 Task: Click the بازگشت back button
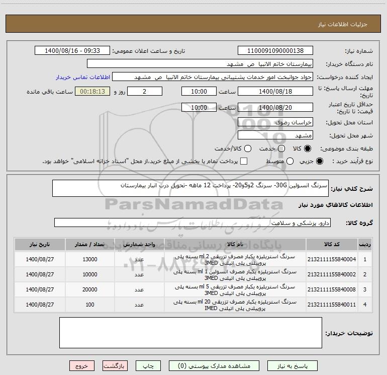[115, 366]
